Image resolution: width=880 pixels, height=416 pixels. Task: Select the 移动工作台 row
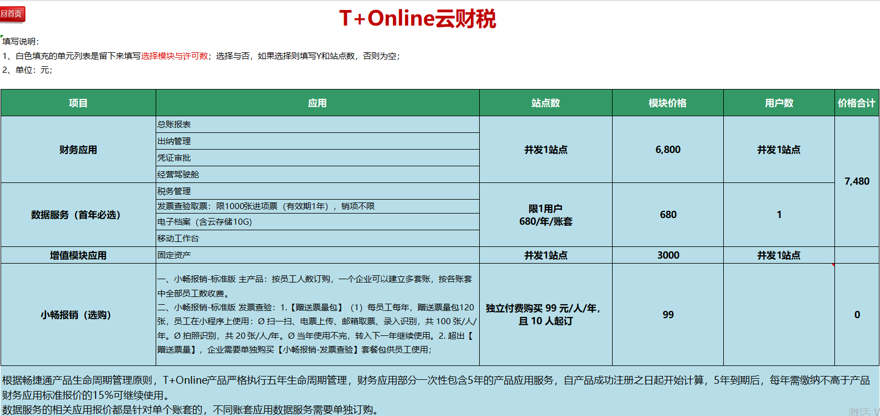click(x=317, y=239)
